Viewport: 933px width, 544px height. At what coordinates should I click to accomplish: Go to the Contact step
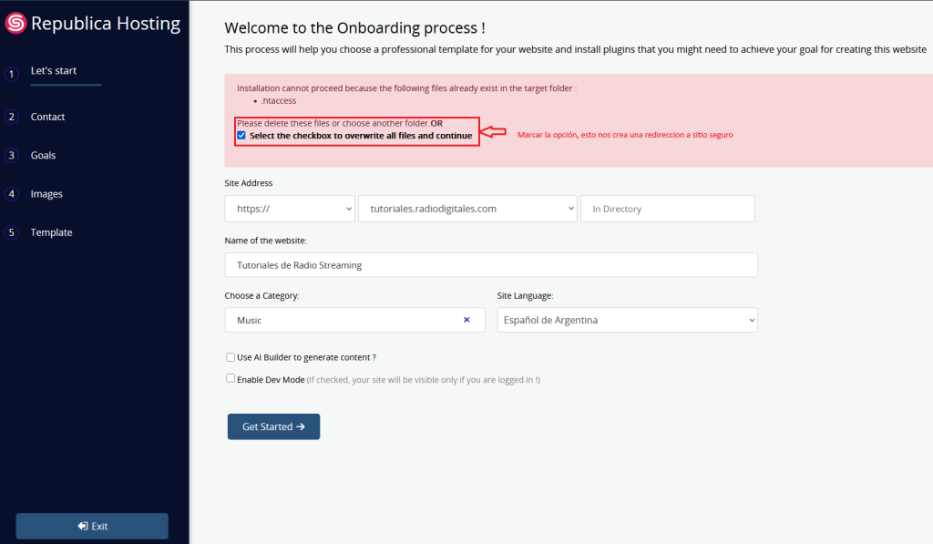pos(47,117)
